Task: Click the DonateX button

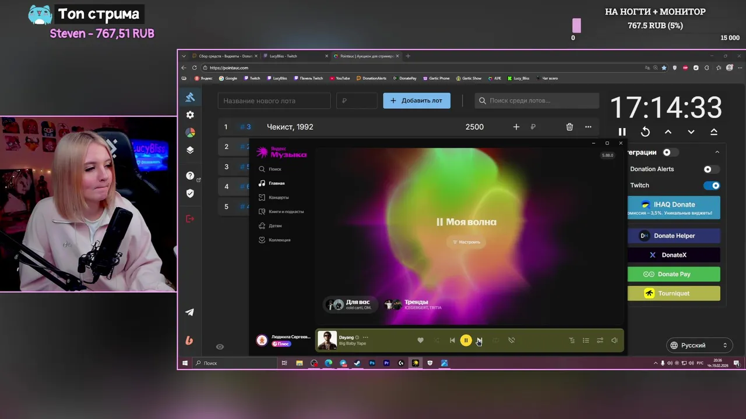Action: [674, 255]
